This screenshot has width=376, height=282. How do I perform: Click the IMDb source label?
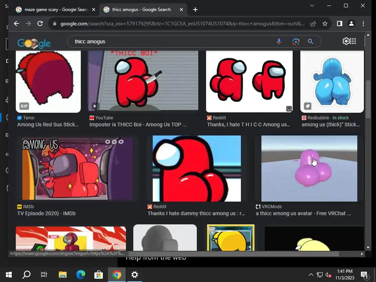pyautogui.click(x=25, y=206)
